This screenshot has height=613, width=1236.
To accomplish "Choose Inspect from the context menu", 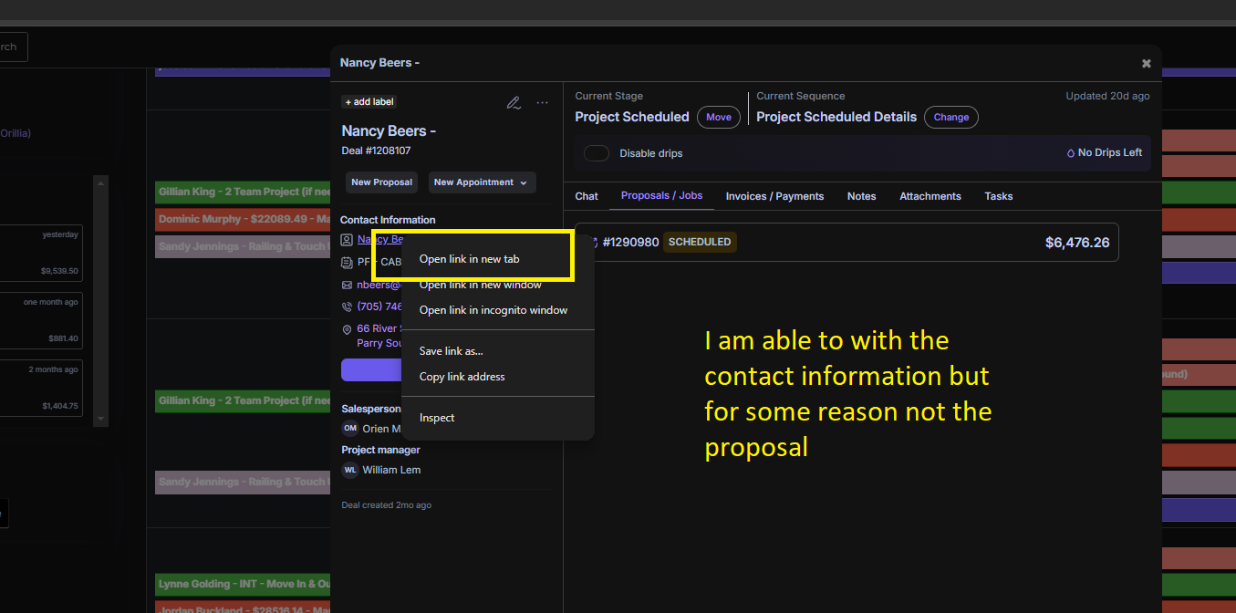I will click(437, 418).
